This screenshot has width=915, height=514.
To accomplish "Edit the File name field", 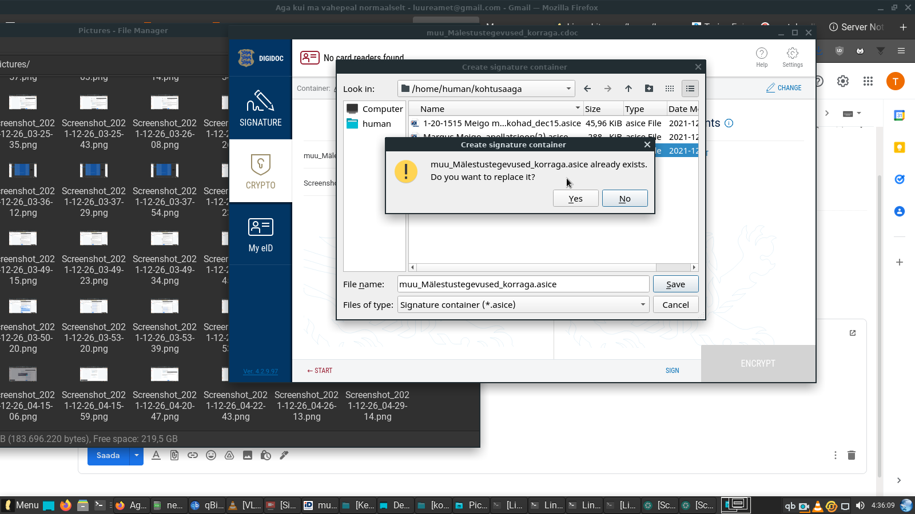I will coord(523,284).
